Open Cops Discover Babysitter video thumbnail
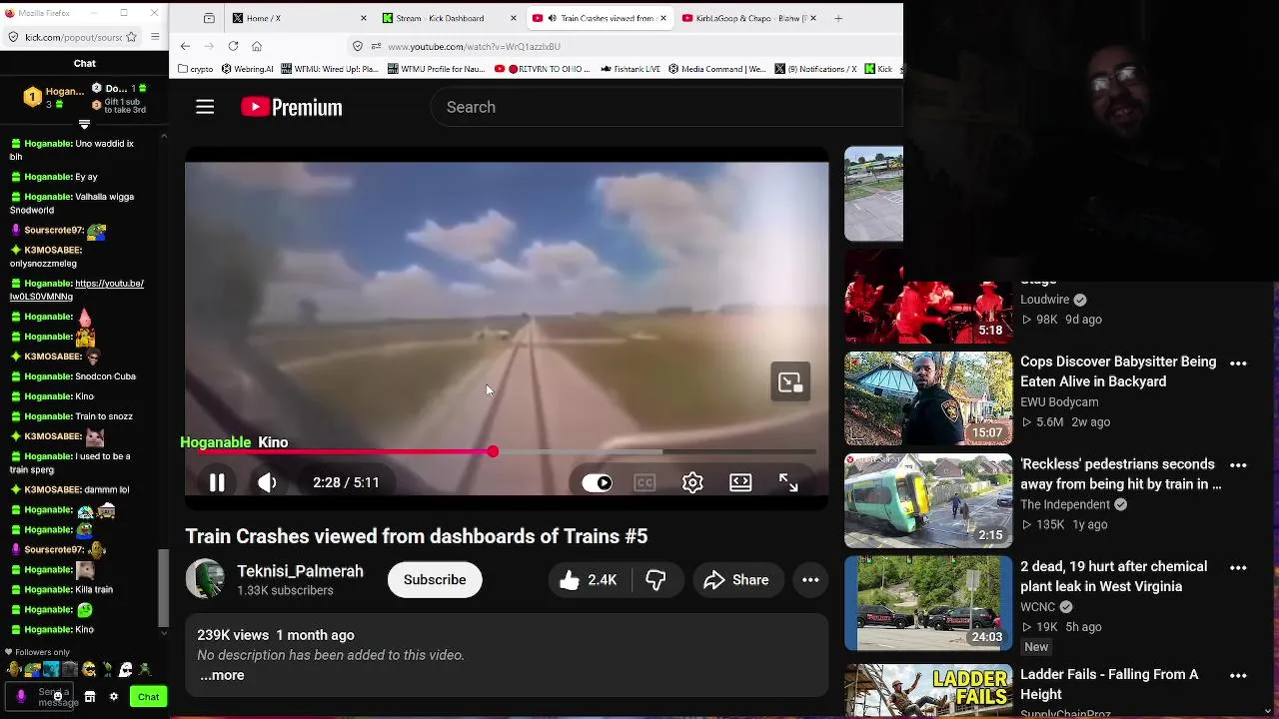Image resolution: width=1279 pixels, height=719 pixels. point(928,398)
